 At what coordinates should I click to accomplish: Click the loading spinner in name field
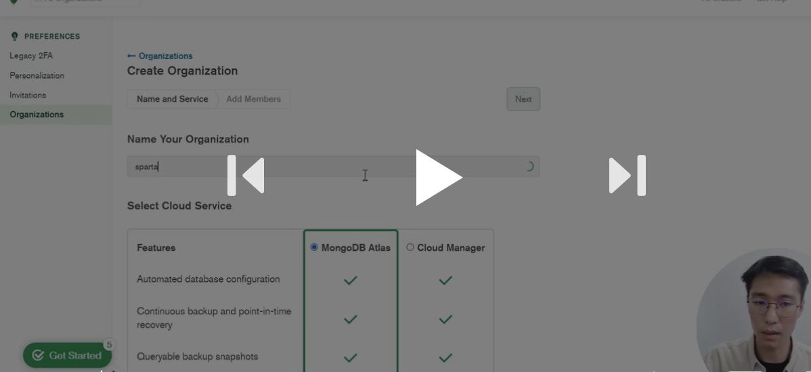coord(529,166)
